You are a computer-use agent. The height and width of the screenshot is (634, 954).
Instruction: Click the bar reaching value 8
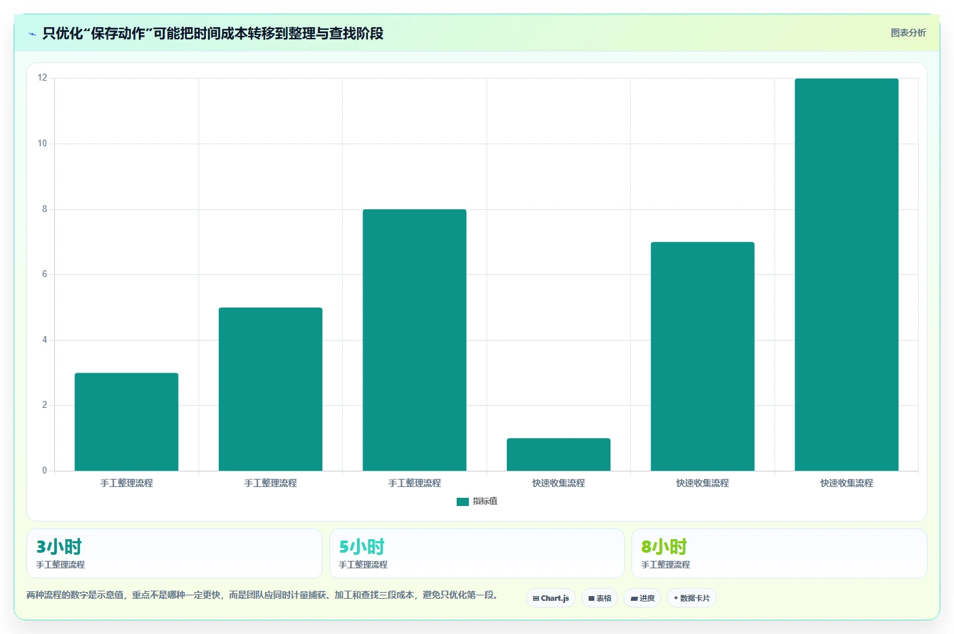click(x=415, y=340)
